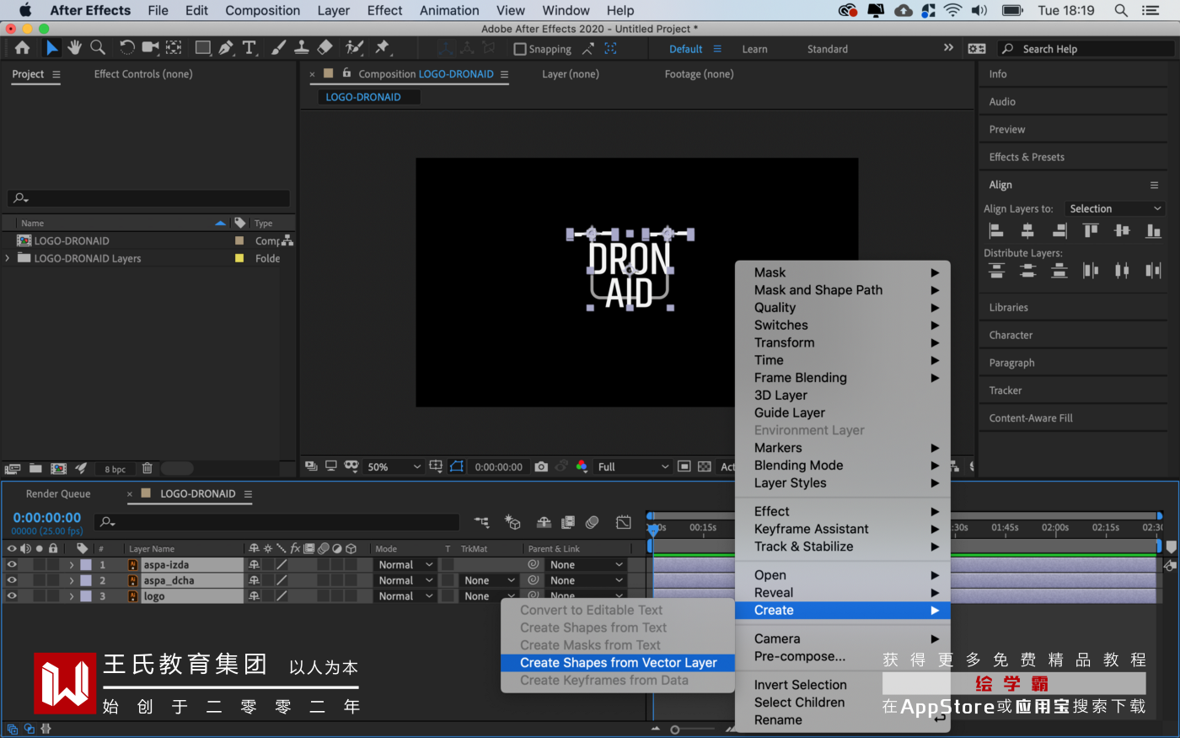Image resolution: width=1180 pixels, height=738 pixels.
Task: Hide the aspa-izda layer
Action: pos(12,565)
